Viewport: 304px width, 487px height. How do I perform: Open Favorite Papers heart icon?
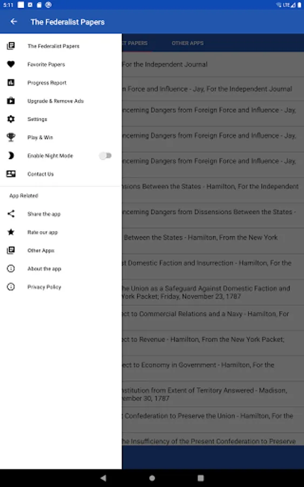11,64
